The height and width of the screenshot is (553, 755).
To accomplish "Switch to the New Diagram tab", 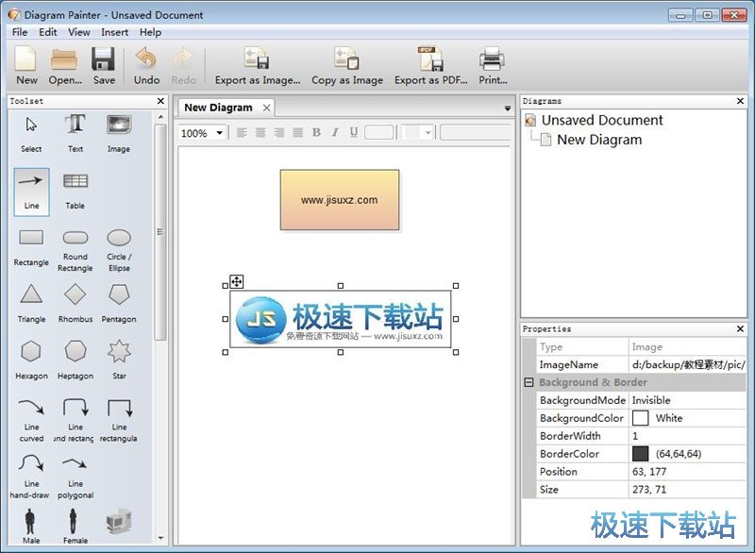I will tap(218, 108).
